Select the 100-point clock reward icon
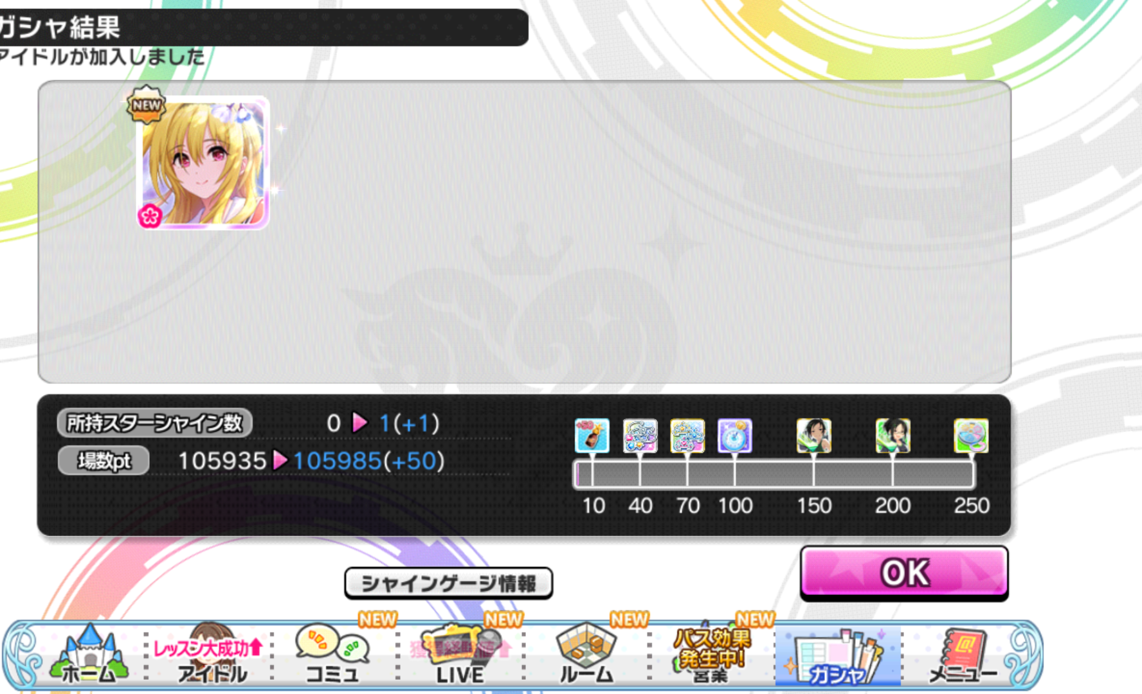This screenshot has width=1142, height=694. click(734, 436)
